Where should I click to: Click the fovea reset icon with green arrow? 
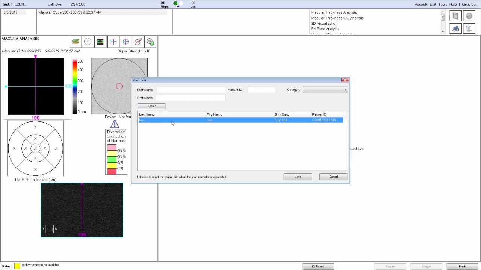(x=150, y=42)
